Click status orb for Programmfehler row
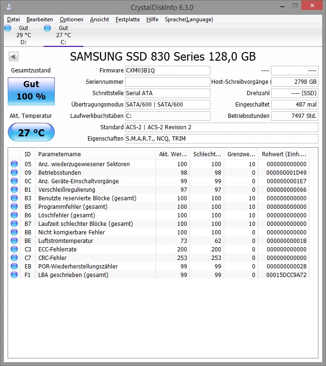This screenshot has height=366, width=326. (x=14, y=206)
